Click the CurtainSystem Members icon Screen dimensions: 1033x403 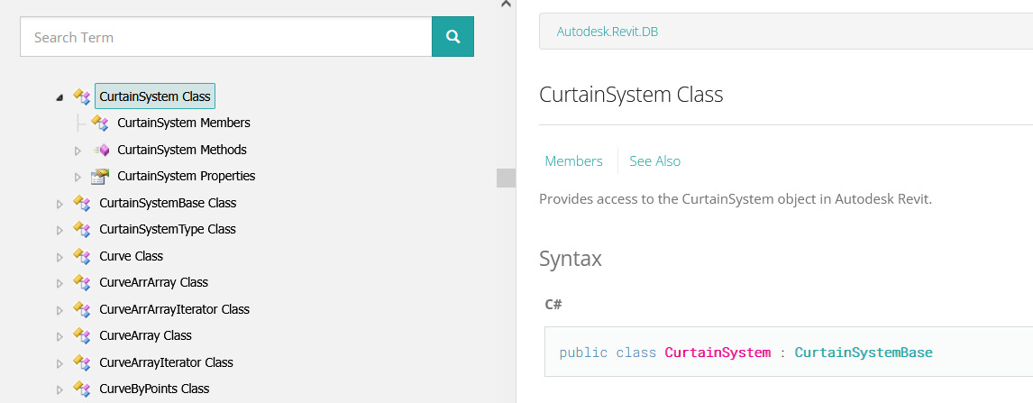click(99, 123)
